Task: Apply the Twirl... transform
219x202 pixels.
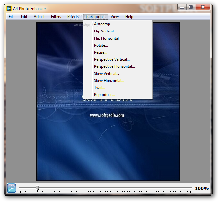Action: [118, 88]
